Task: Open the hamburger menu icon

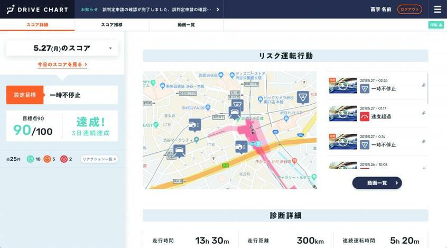Action: pyautogui.click(x=437, y=10)
